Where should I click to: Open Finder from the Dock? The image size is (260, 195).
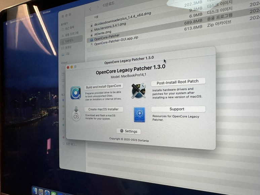35,191
